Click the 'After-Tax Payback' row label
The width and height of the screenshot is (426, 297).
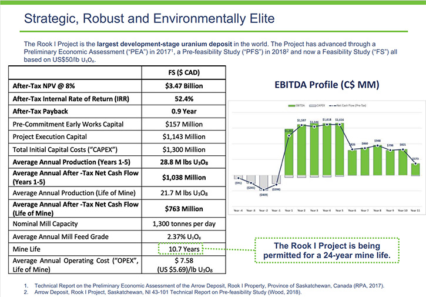click(40, 111)
